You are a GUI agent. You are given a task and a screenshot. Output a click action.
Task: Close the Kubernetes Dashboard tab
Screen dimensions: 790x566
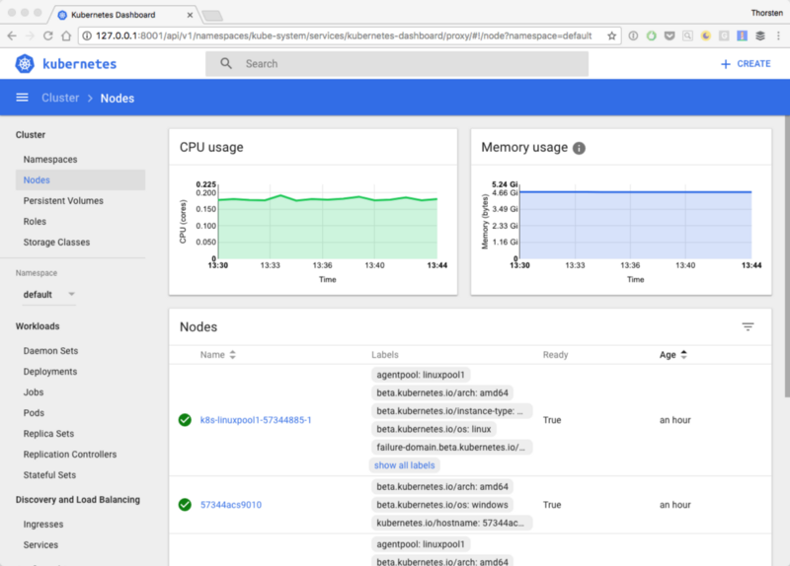tap(190, 15)
